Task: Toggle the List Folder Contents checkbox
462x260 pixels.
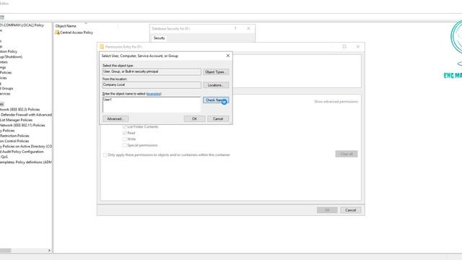Action: [x=125, y=127]
